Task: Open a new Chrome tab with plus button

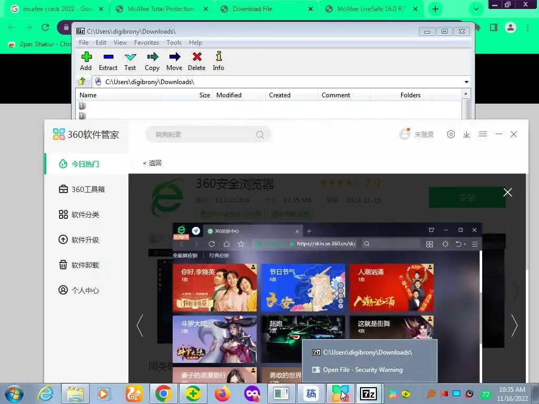Action: (x=435, y=9)
